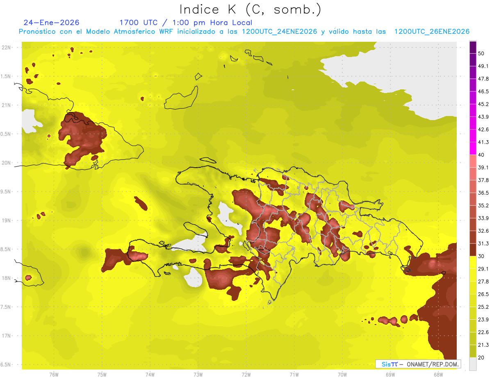The height and width of the screenshot is (380, 492).
Task: Click the colorbar value "40"
Action: tap(481, 155)
